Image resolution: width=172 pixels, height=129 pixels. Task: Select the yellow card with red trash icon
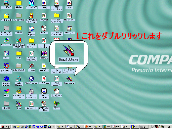coord(32,15)
